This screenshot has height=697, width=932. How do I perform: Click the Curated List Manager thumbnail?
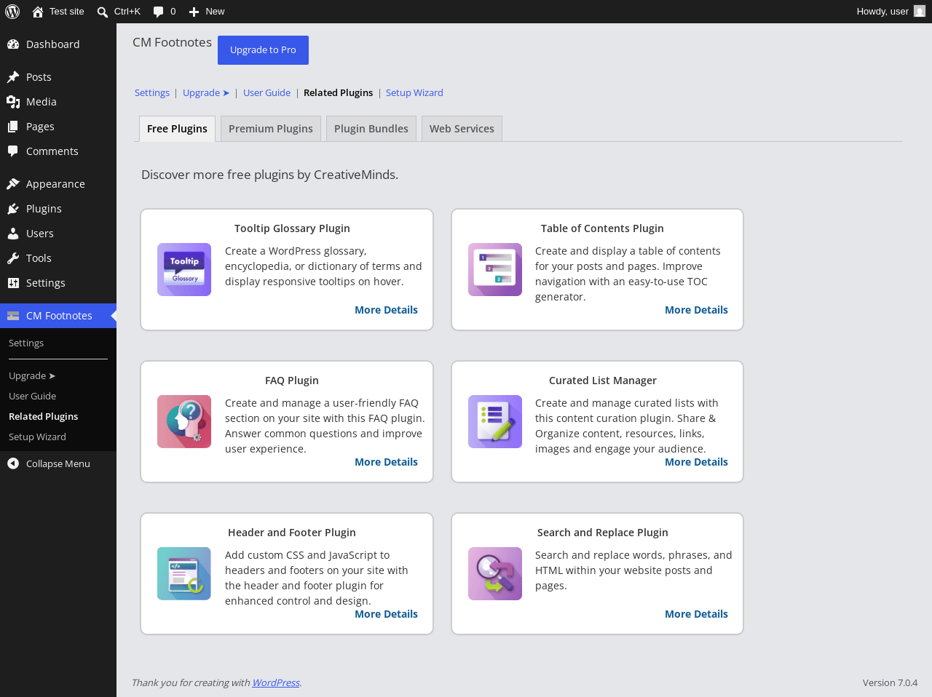coord(495,421)
